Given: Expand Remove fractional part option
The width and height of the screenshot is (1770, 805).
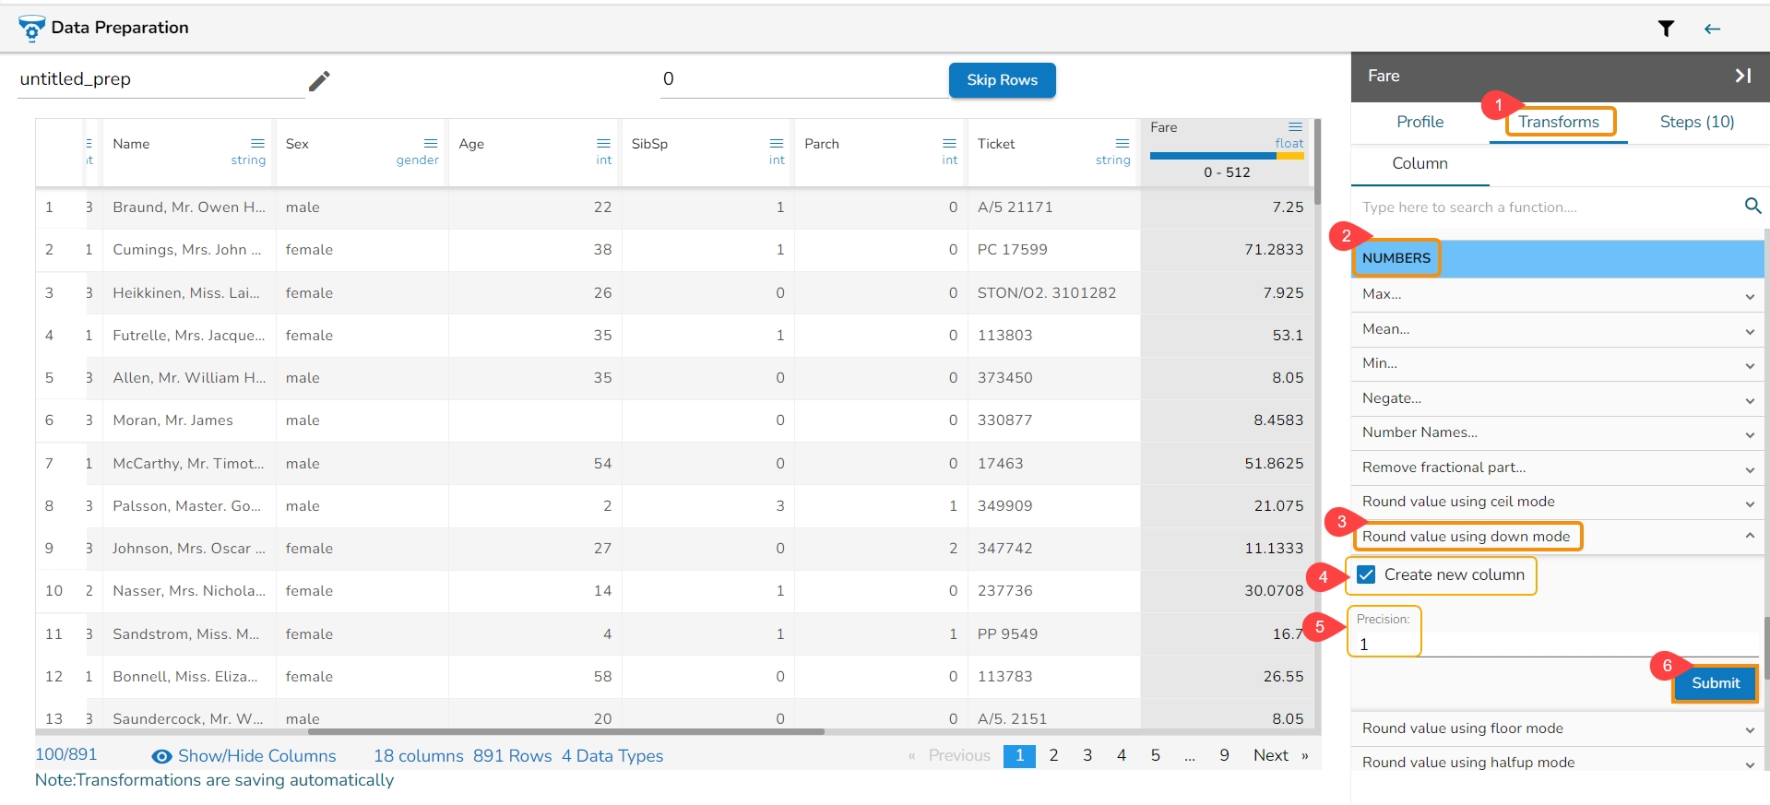Looking at the screenshot, I should click(x=1749, y=469).
